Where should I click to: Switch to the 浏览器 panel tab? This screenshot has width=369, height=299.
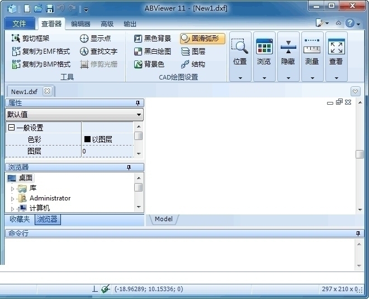(48, 219)
